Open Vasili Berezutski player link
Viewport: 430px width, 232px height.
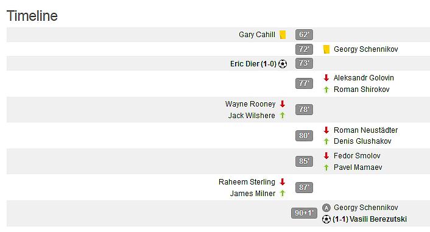coord(370,219)
